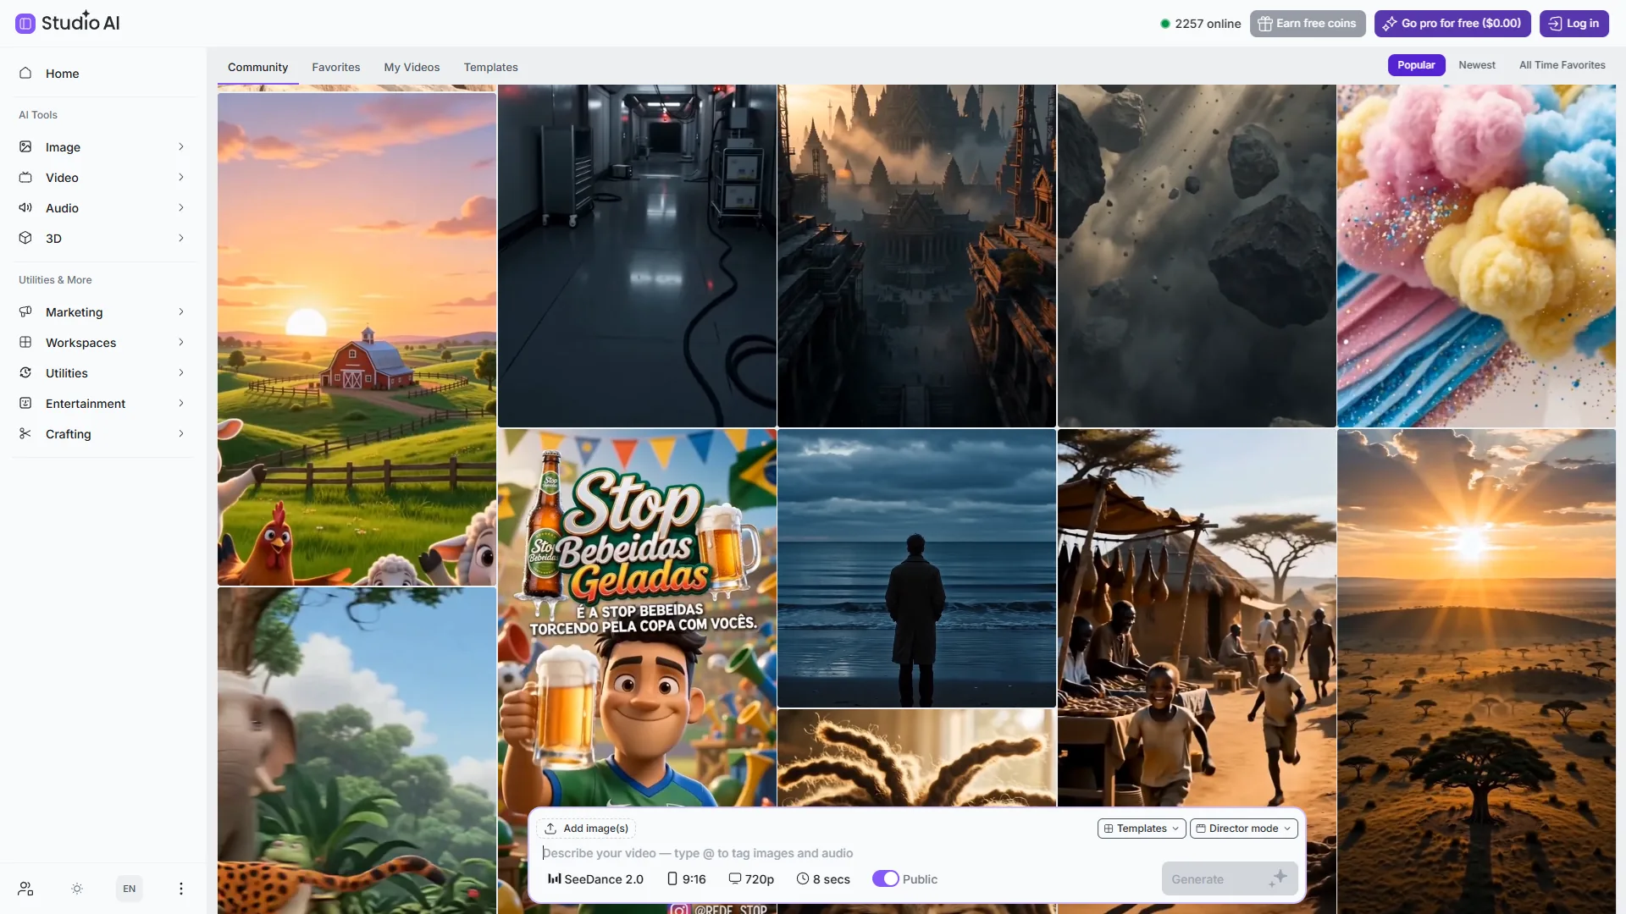Screen dimensions: 1626x914
Task: Open the Utilities menu item
Action: [x=102, y=372]
